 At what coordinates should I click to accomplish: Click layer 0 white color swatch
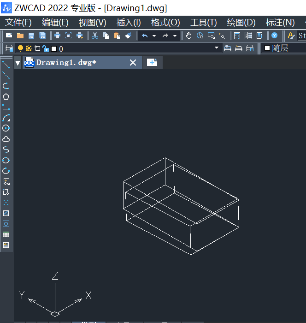click(54, 49)
